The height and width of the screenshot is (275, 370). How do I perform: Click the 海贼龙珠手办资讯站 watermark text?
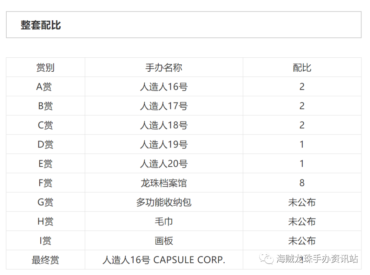click(x=317, y=259)
